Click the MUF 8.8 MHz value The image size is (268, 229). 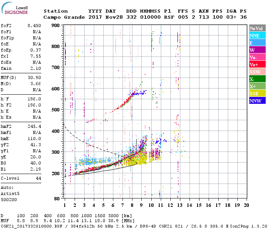pyautogui.click(x=21, y=221)
